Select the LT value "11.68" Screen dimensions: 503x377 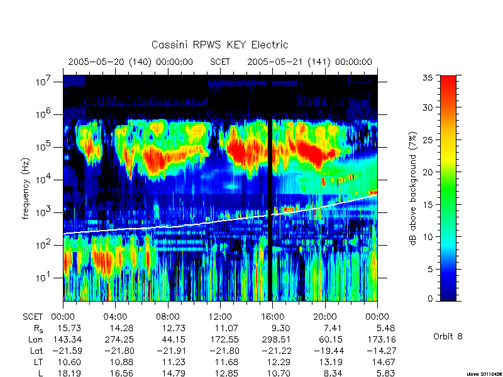tap(226, 362)
